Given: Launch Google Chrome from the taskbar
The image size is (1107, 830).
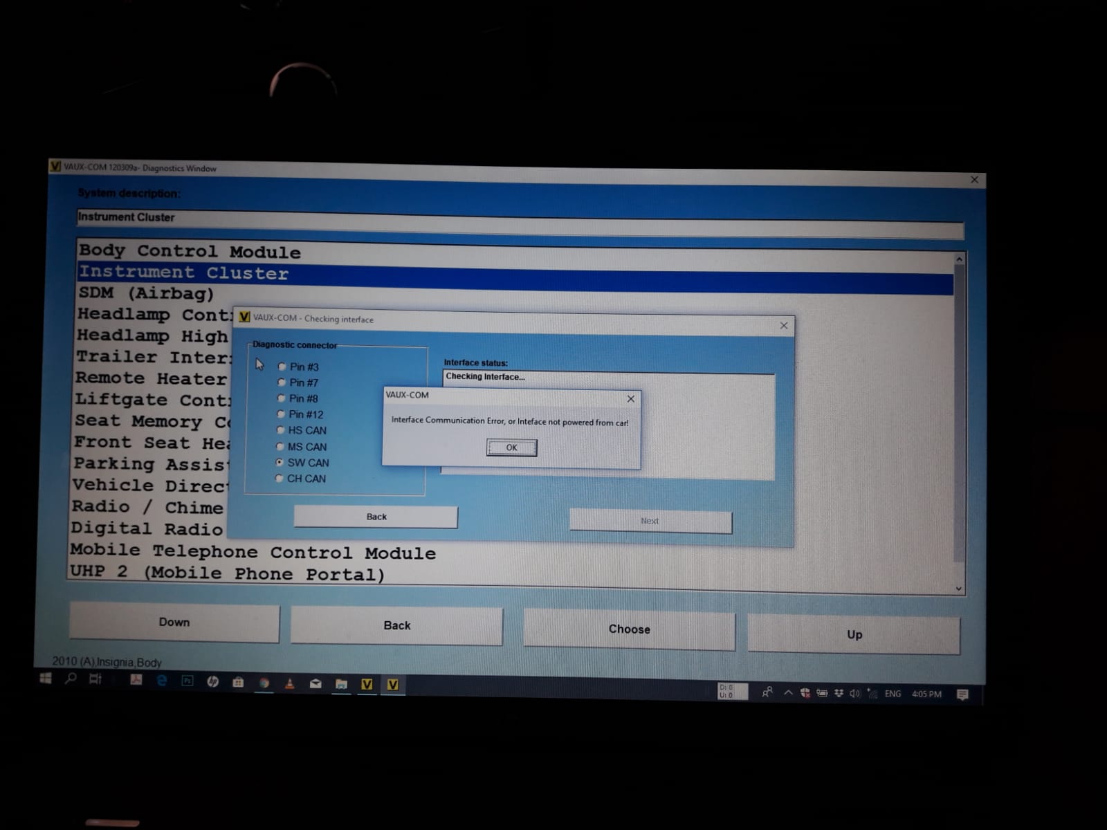Looking at the screenshot, I should [265, 684].
